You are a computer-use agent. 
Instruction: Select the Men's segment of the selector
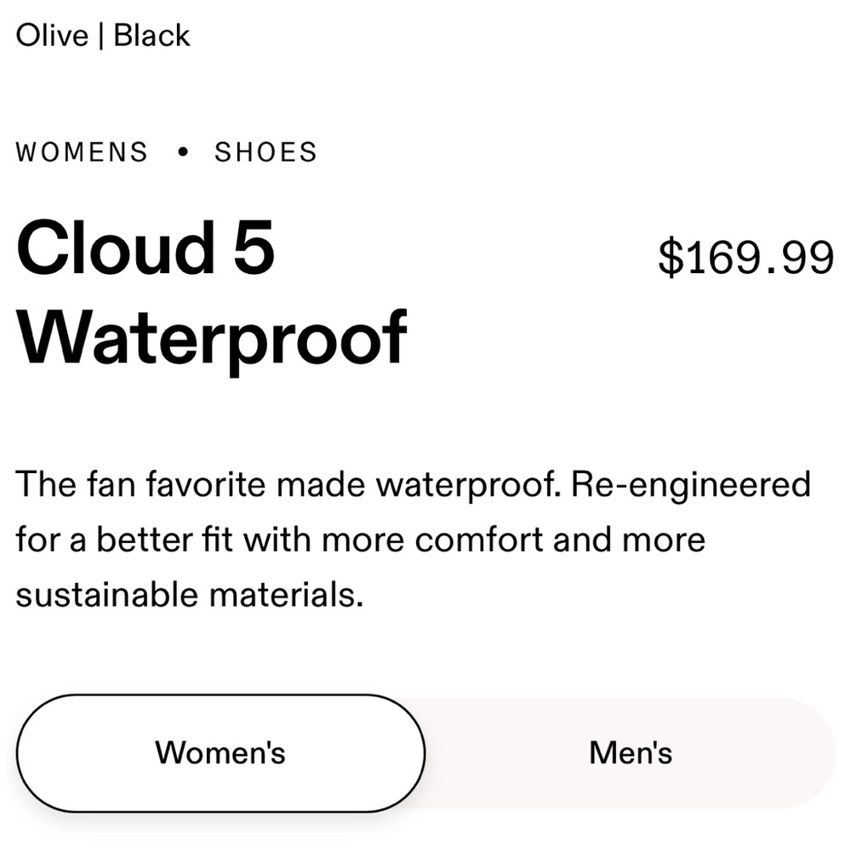click(x=630, y=751)
